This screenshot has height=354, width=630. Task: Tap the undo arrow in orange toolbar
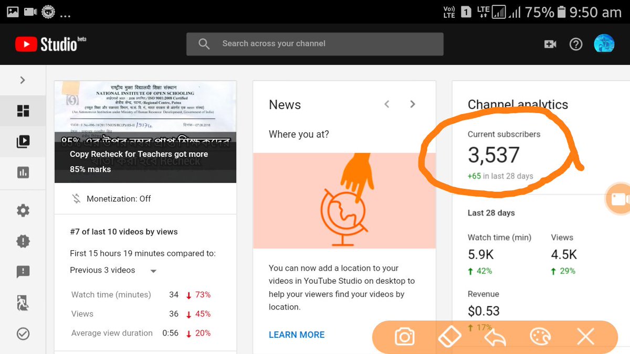pyautogui.click(x=495, y=337)
